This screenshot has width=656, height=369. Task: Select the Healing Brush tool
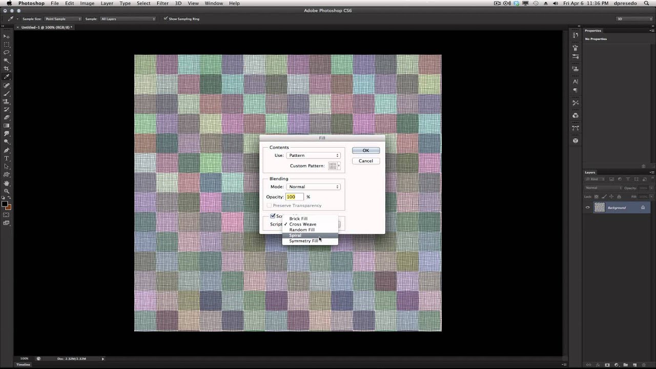7,86
